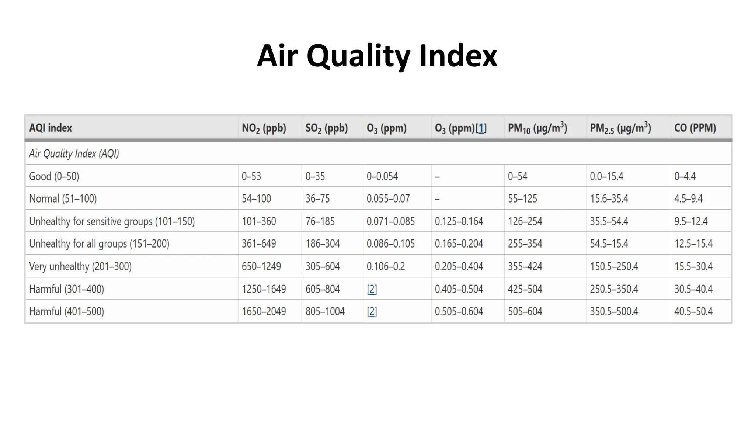The width and height of the screenshot is (755, 425).
Task: Select O3 value 0.106–0.2
Action: point(386,266)
